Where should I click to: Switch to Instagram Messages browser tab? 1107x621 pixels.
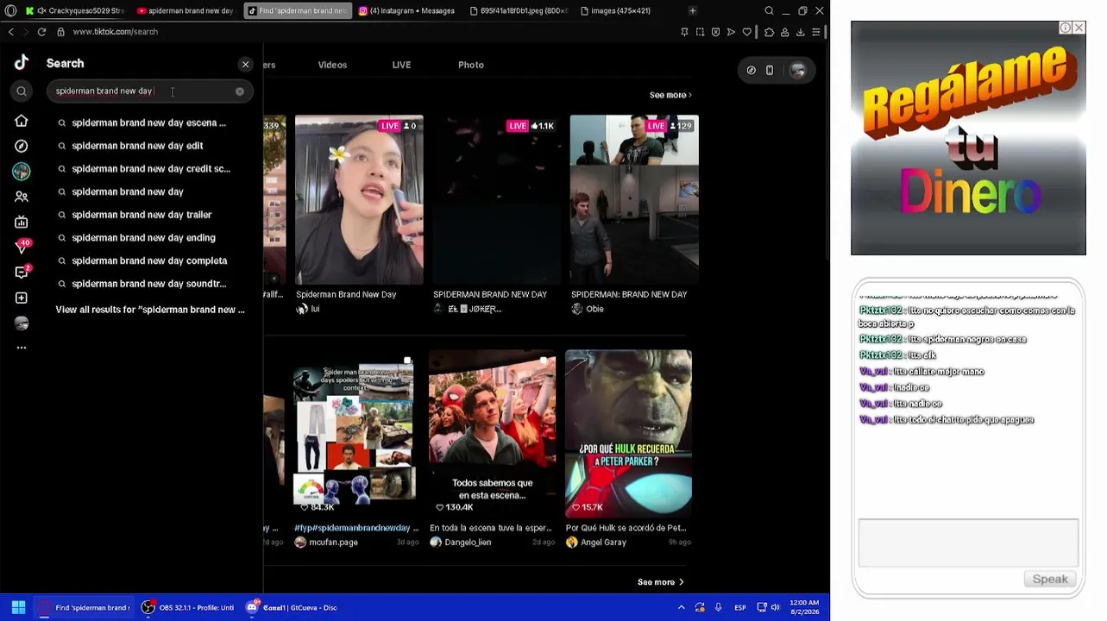406,11
